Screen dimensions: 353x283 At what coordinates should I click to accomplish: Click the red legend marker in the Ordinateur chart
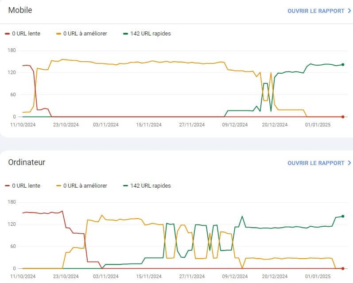coord(7,186)
